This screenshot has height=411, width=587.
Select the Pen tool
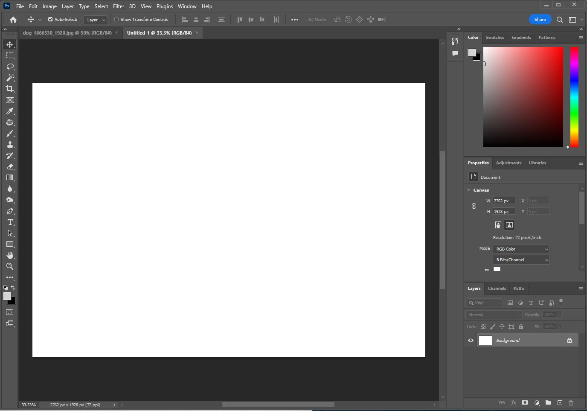(x=10, y=211)
